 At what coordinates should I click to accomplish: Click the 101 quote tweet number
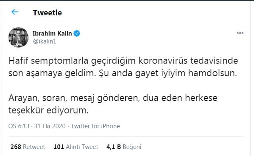[59, 147]
